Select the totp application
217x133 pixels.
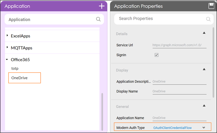(x=15, y=69)
